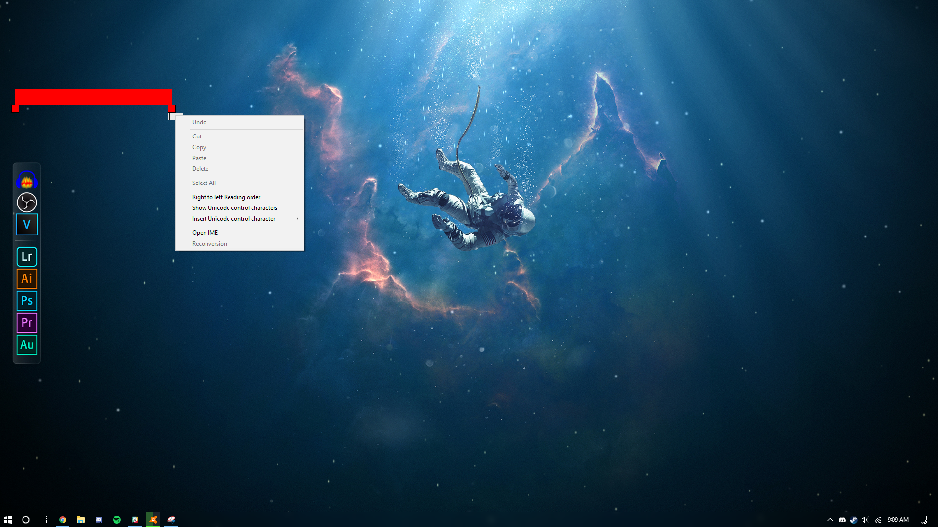
Task: Click the Cortana search circle
Action: pos(26,520)
